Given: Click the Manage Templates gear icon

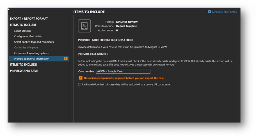Looking at the screenshot, I should pyautogui.click(x=209, y=12).
